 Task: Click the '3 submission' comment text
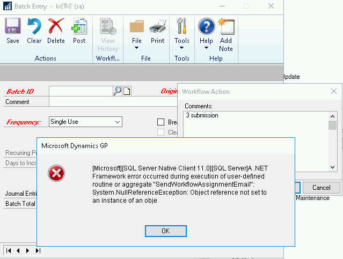(202, 115)
